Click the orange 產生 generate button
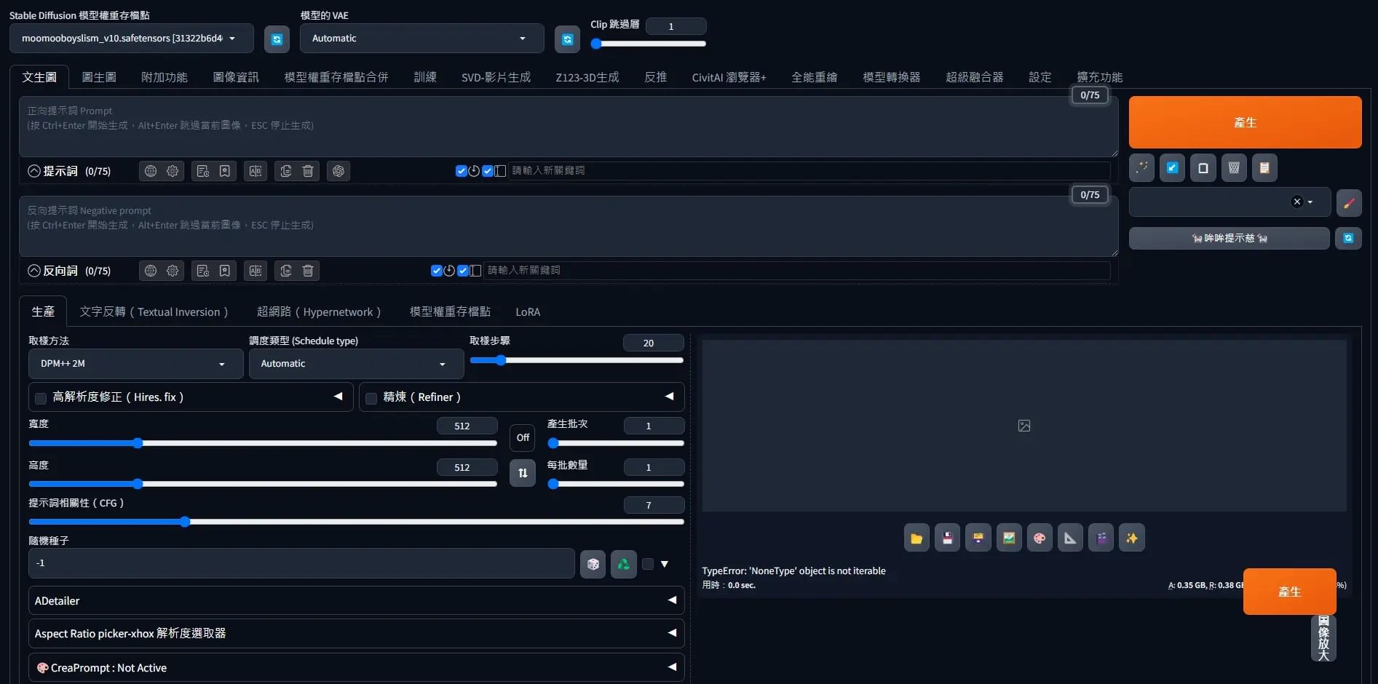 coord(1245,122)
